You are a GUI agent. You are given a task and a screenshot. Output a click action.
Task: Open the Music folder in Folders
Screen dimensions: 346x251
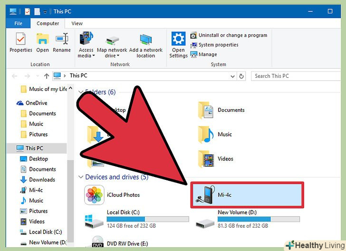click(x=215, y=134)
